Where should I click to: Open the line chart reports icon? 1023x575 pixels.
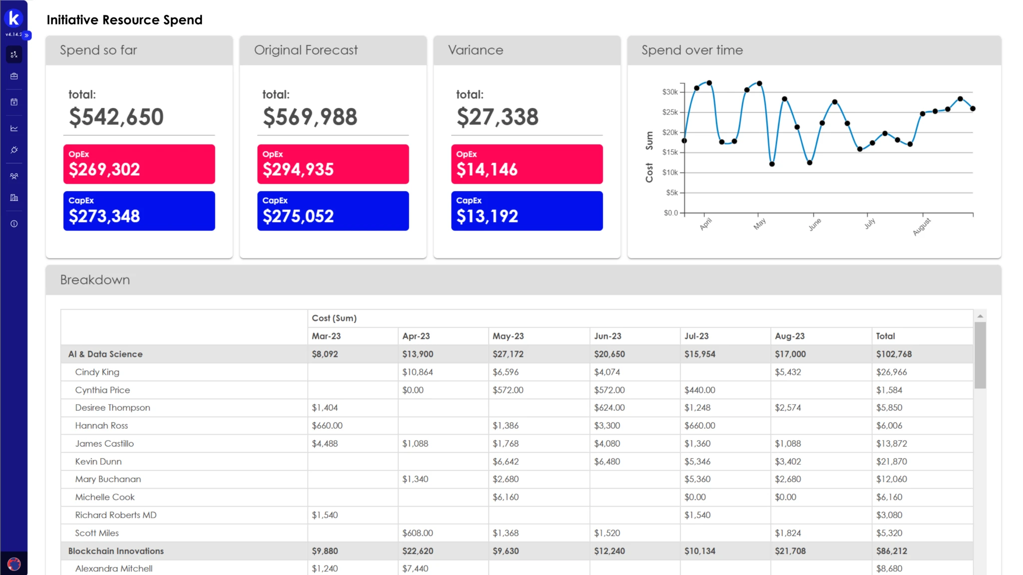[14, 128]
